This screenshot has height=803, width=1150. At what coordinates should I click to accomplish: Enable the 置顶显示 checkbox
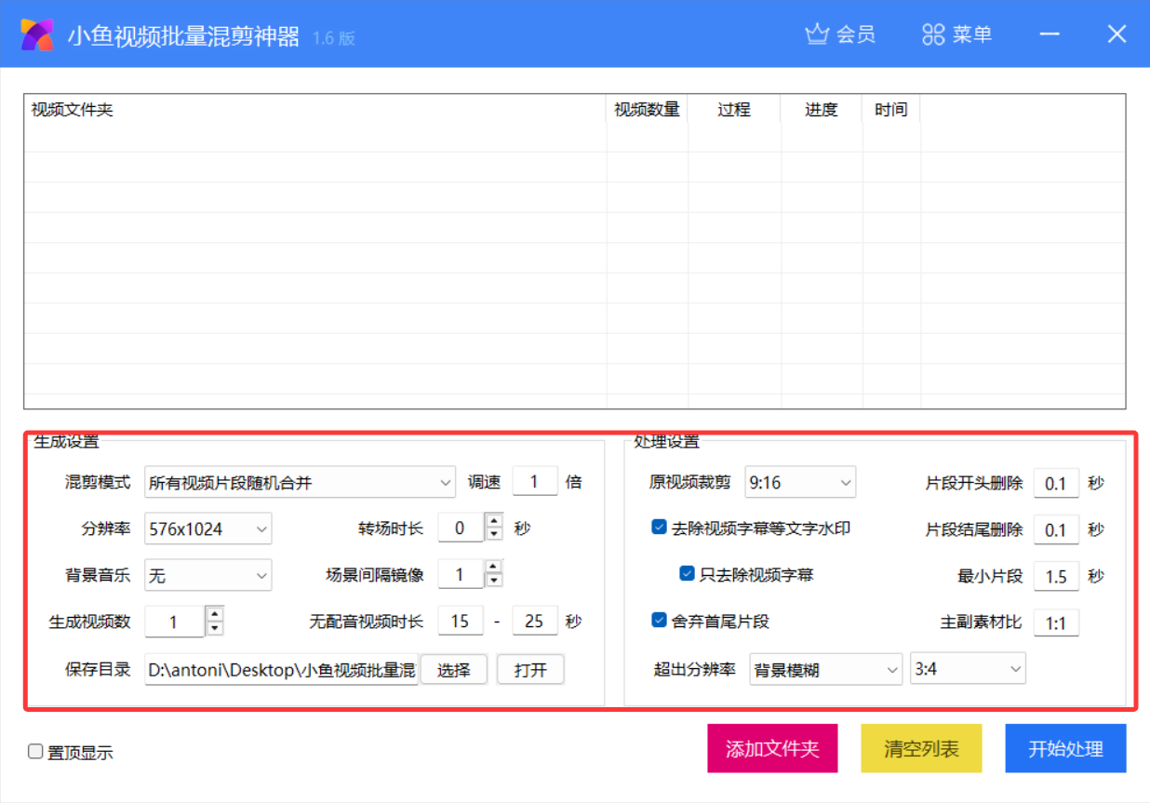point(35,751)
